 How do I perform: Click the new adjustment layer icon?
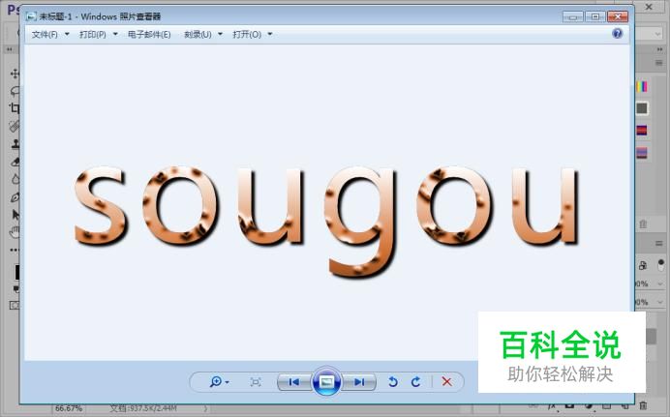pyautogui.click(x=589, y=406)
